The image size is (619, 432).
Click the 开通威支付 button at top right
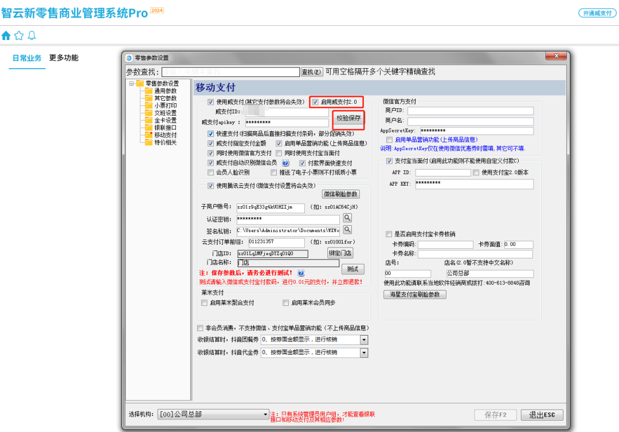click(597, 13)
